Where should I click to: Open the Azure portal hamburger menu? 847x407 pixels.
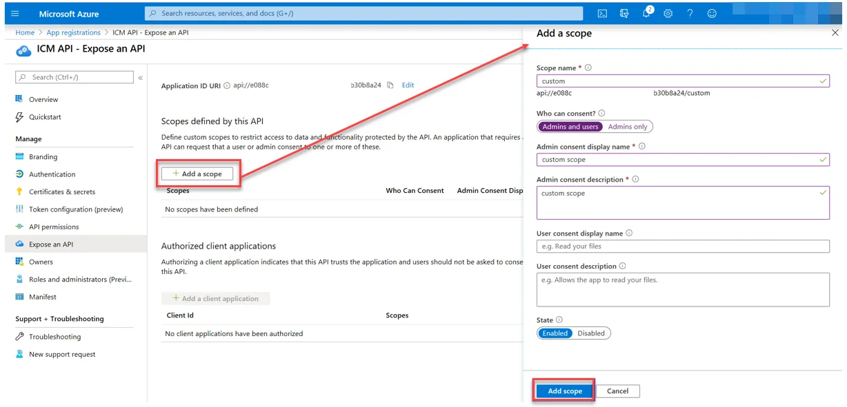15,14
